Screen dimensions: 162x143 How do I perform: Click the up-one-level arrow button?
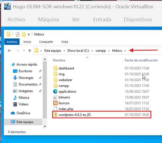(x=29, y=50)
